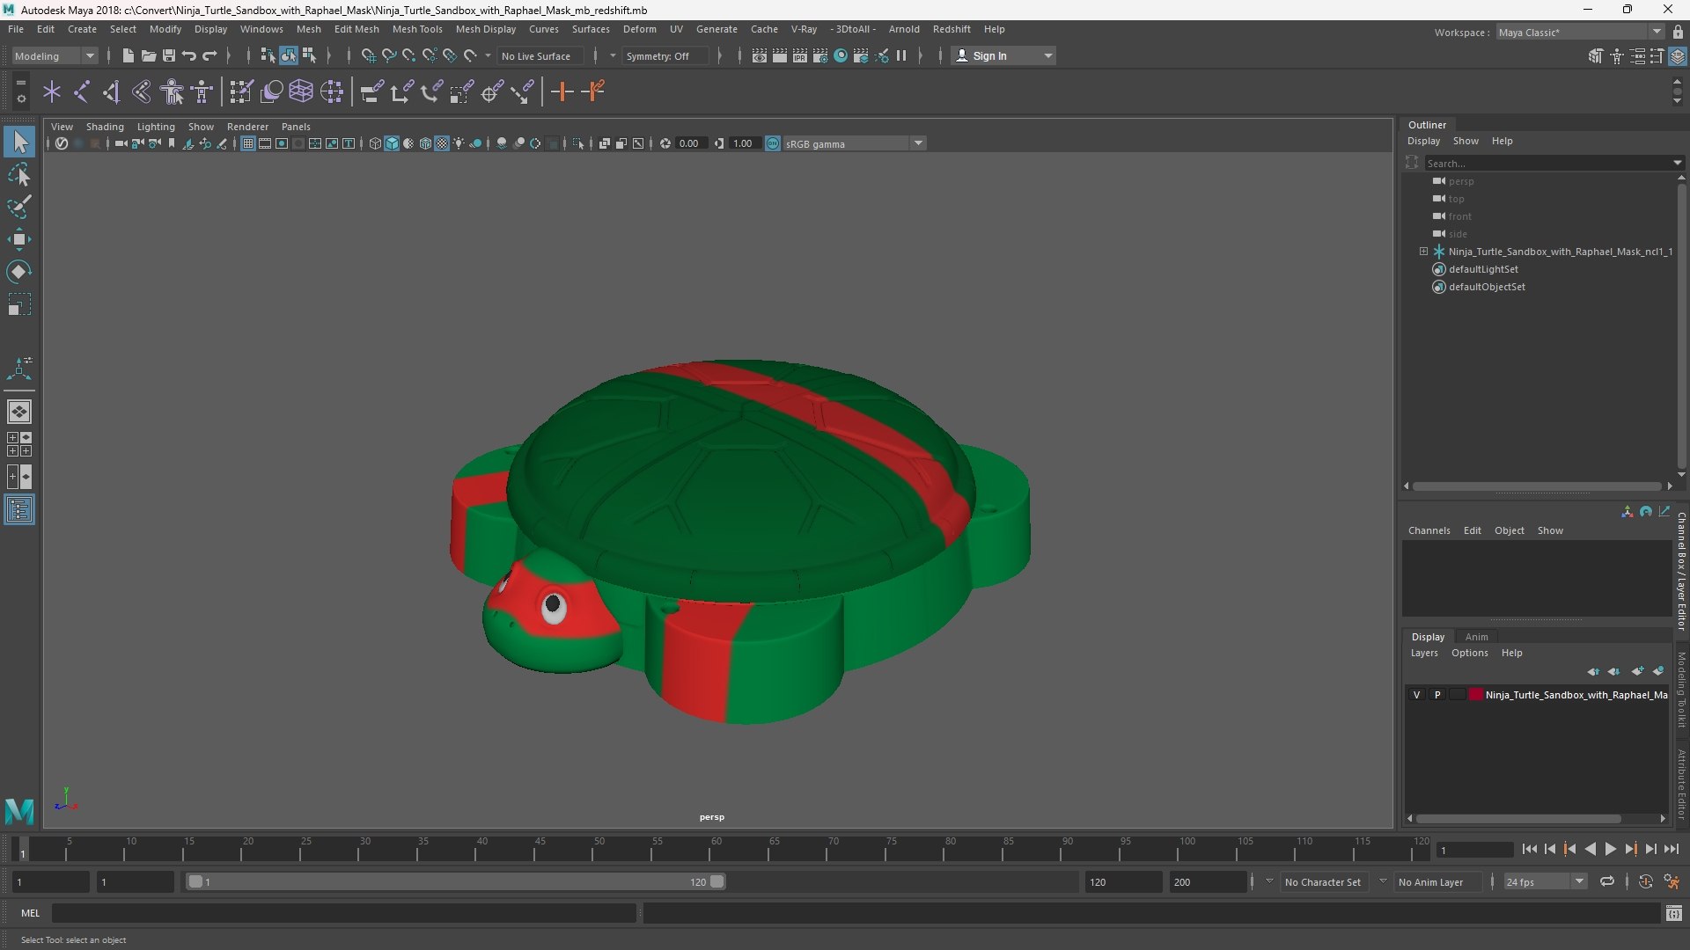Toggle playback loop mode

pyautogui.click(x=1607, y=881)
